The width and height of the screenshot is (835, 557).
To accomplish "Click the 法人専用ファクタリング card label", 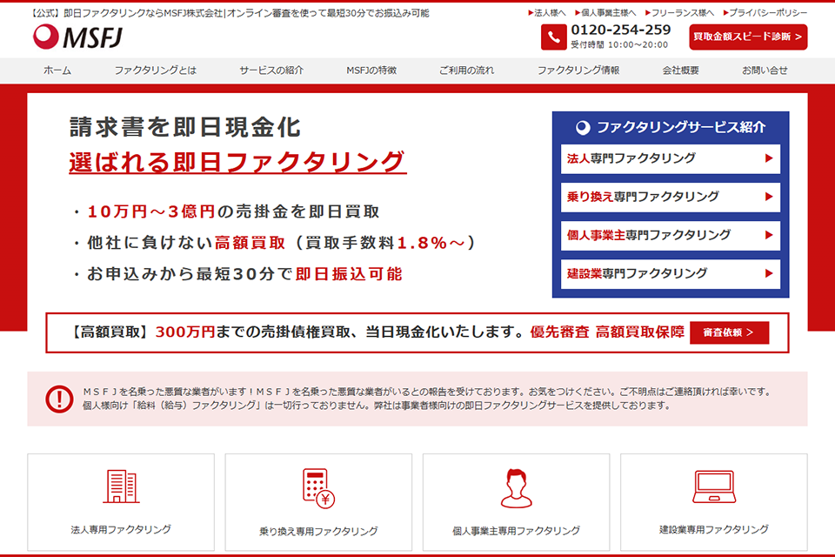I will tap(121, 529).
